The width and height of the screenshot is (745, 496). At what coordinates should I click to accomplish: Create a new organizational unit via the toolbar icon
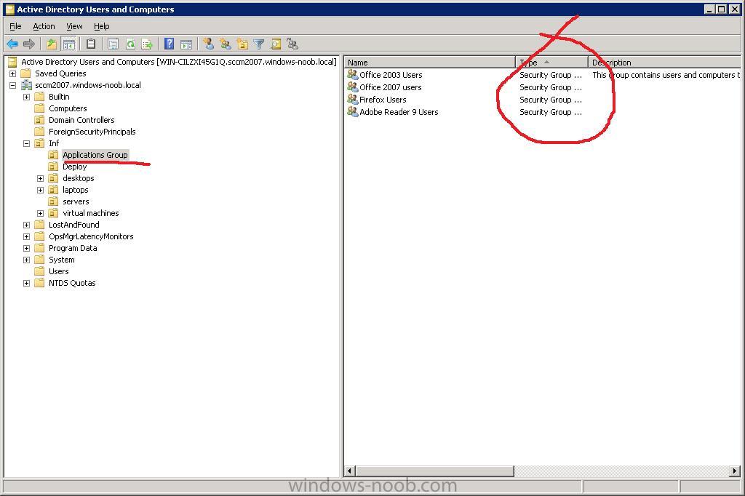[242, 44]
